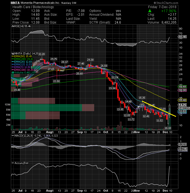Screen dimensions: 190x193
Task: Click the Volume 8,482,205 figure in the header
Action: 169,22
